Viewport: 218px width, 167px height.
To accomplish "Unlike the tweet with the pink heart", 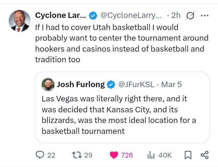I will coord(114,155).
